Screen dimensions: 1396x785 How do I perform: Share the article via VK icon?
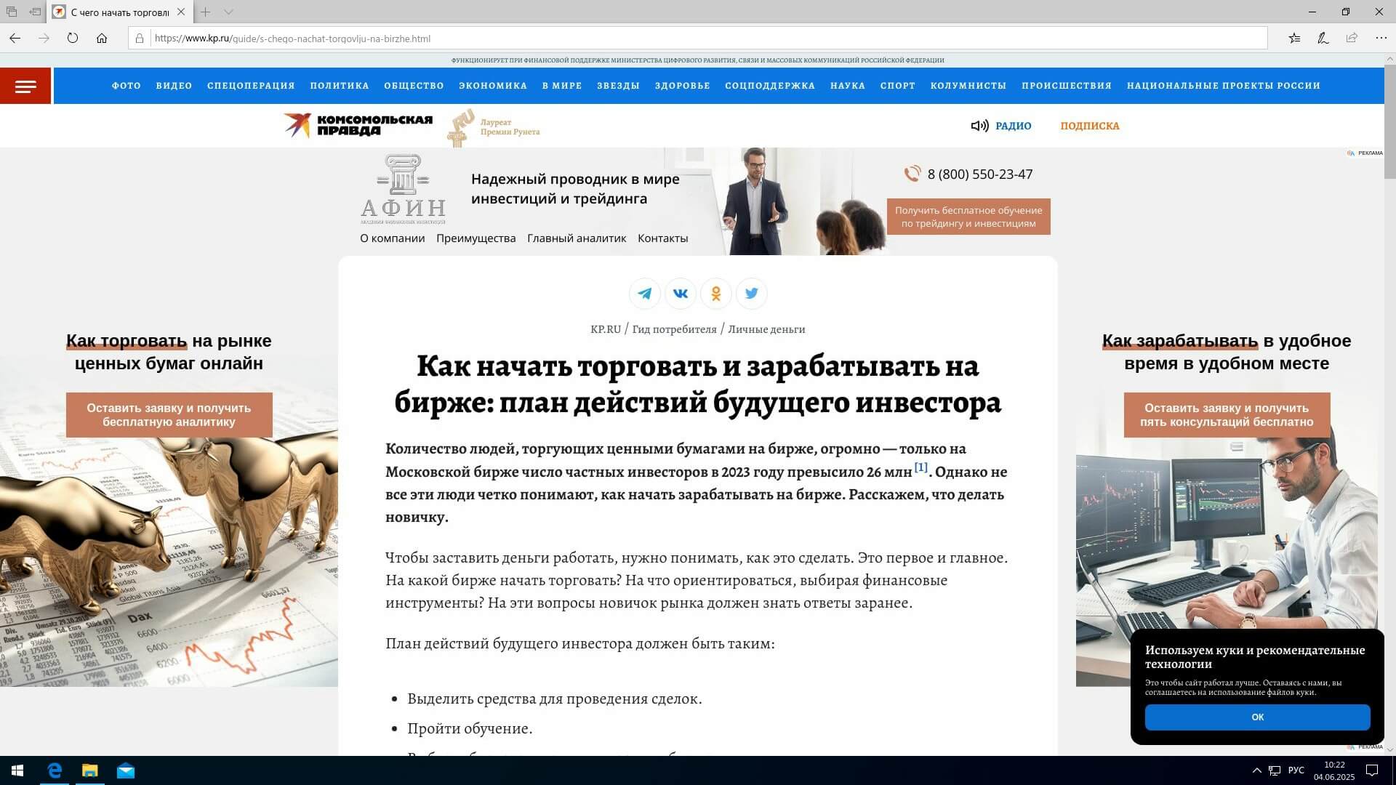[680, 294]
